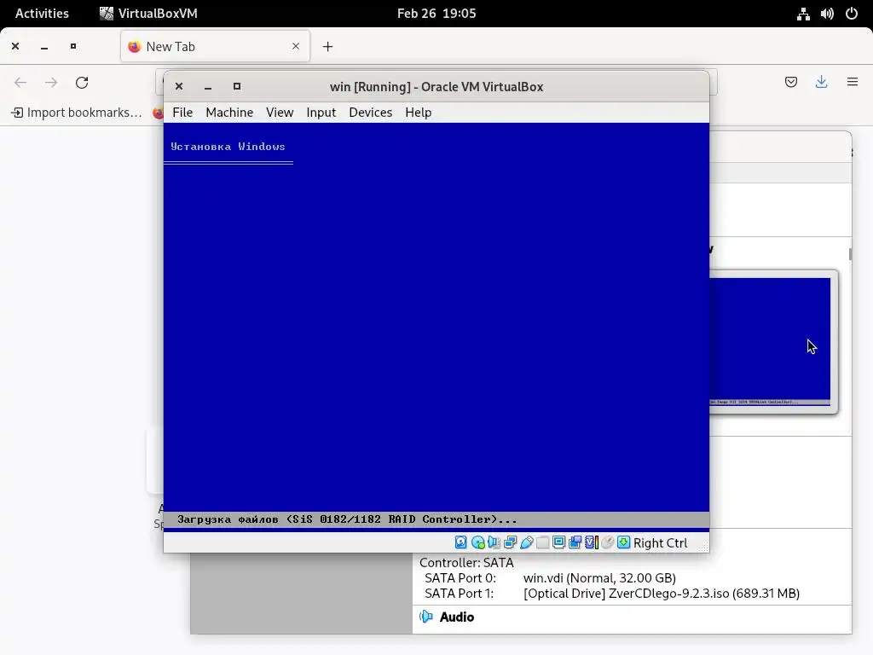
Task: Minimize the Firefox window
Action: 44,47
